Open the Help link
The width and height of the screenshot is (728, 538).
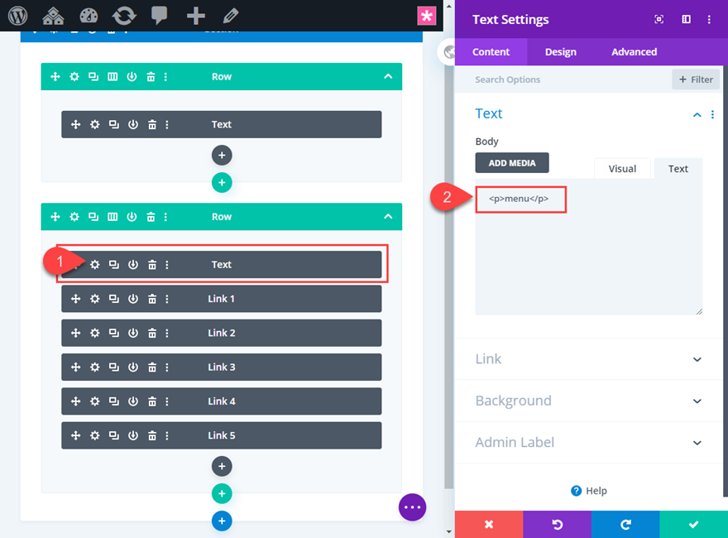click(x=589, y=491)
